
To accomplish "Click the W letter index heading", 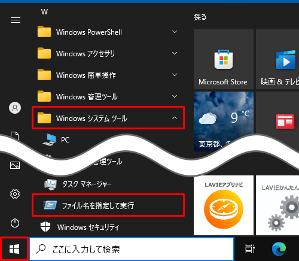I will pos(44,12).
